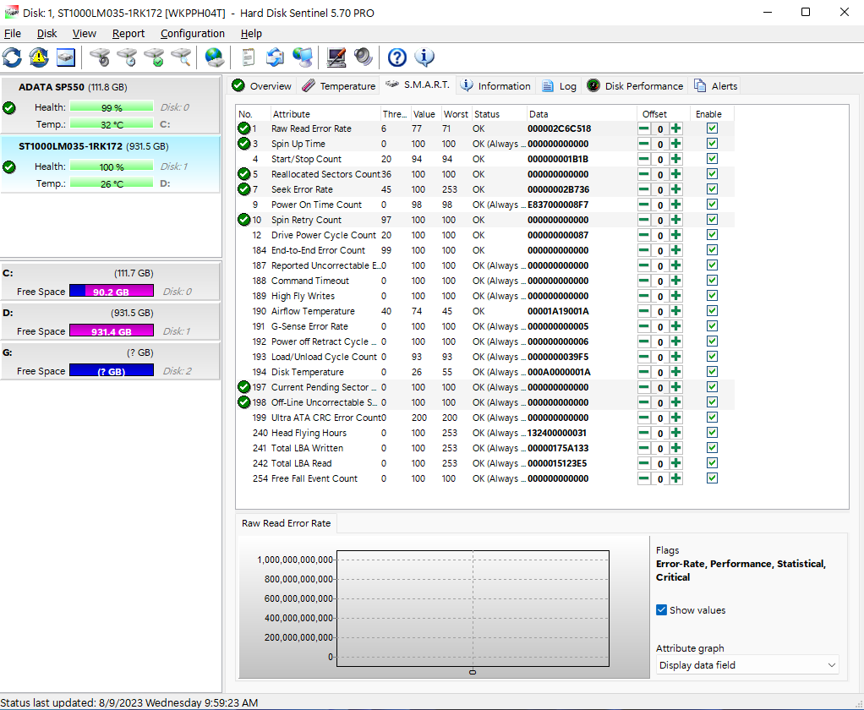The width and height of the screenshot is (864, 710).
Task: Click the C: free space bar
Action: coord(112,292)
